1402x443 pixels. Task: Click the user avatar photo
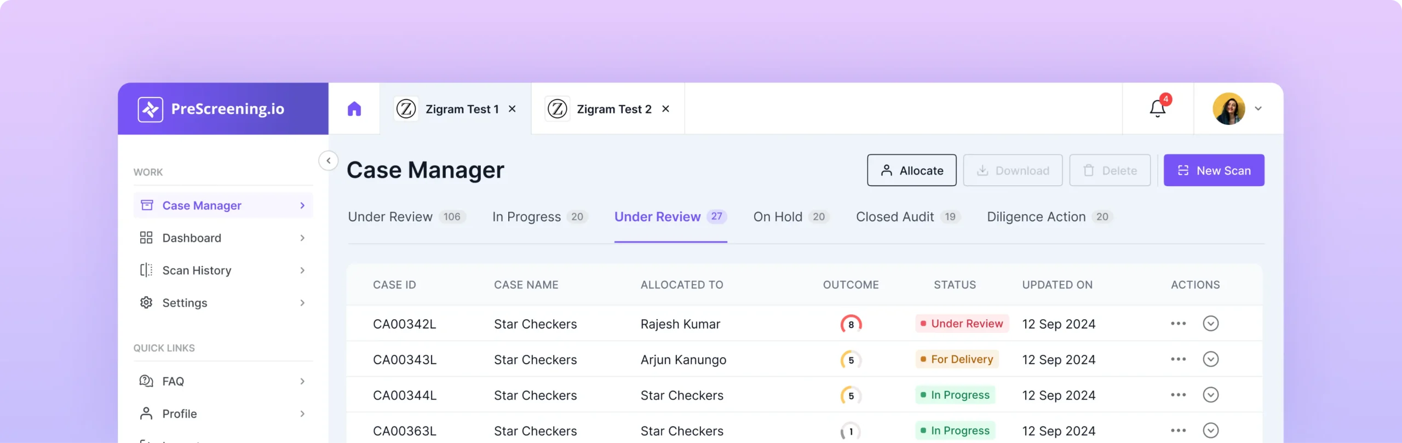click(x=1228, y=108)
